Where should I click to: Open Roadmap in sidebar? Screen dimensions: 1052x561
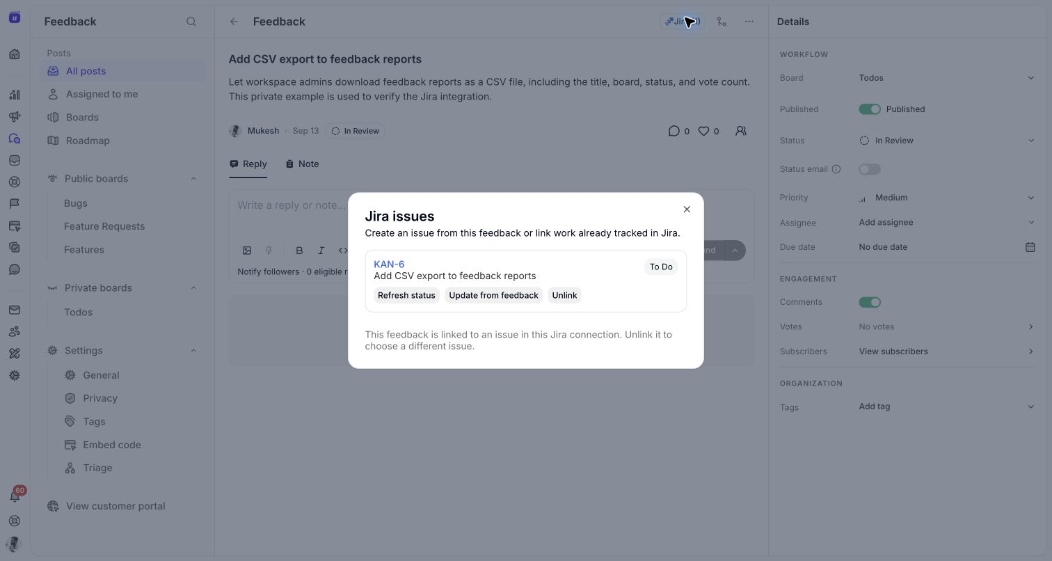(122, 141)
